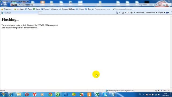The height and width of the screenshot is (97, 172).
Task: Open the uTorrent taskbar icon
Action: coord(97,95)
